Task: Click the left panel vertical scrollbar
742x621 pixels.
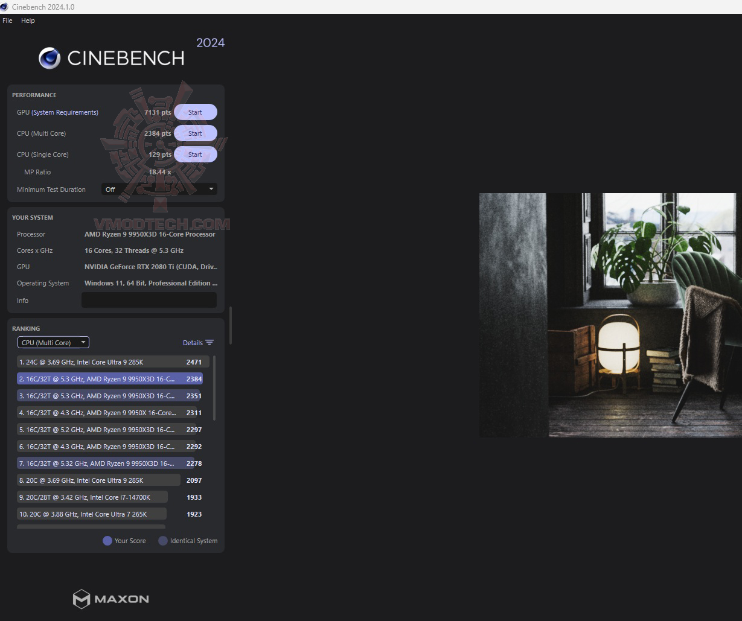Action: pos(230,326)
